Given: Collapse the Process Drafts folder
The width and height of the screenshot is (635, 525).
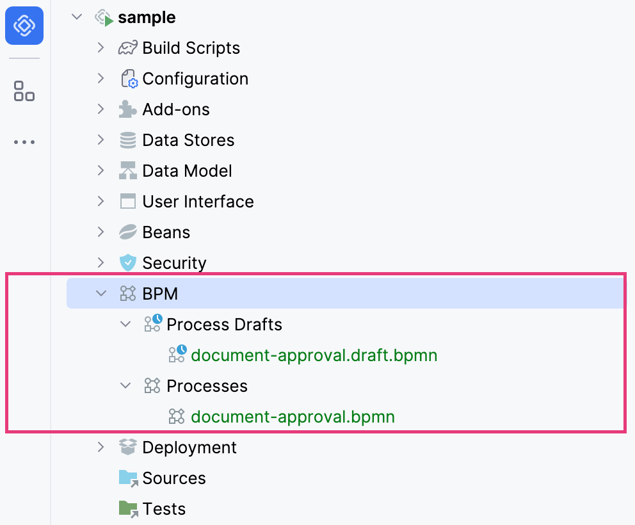Looking at the screenshot, I should [x=125, y=325].
